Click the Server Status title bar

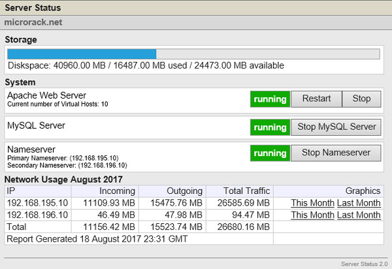[x=196, y=8]
